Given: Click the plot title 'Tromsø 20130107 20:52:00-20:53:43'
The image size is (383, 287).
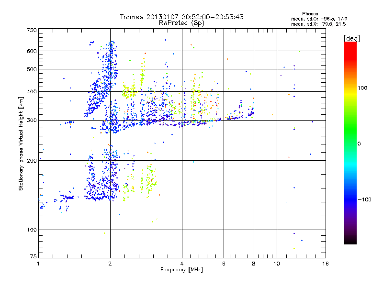Looking at the screenshot, I should (x=181, y=17).
